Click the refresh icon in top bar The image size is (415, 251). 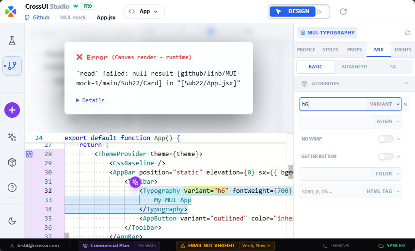click(x=343, y=11)
